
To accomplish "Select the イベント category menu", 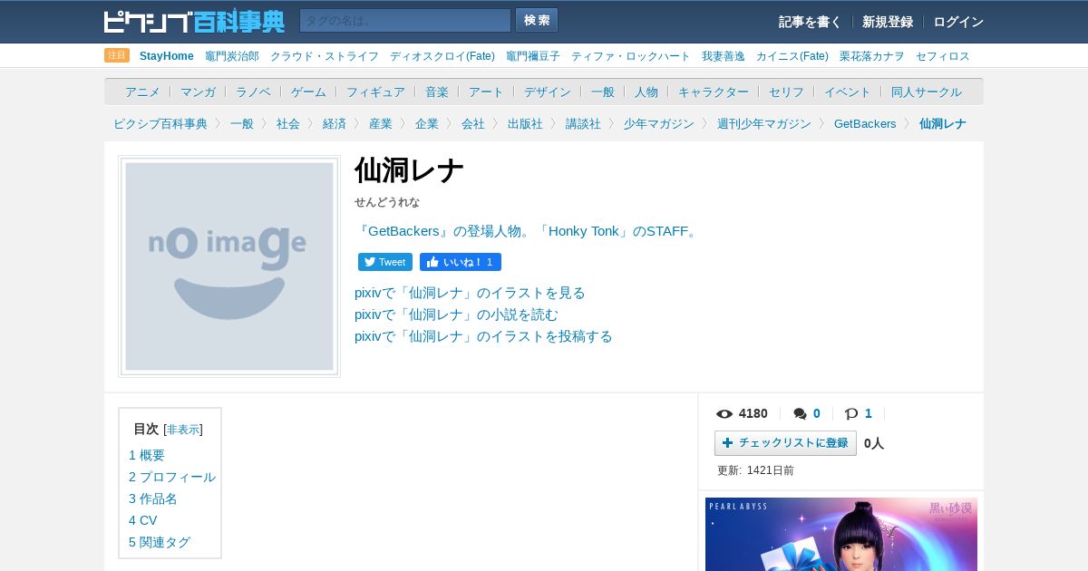I will coord(848,92).
